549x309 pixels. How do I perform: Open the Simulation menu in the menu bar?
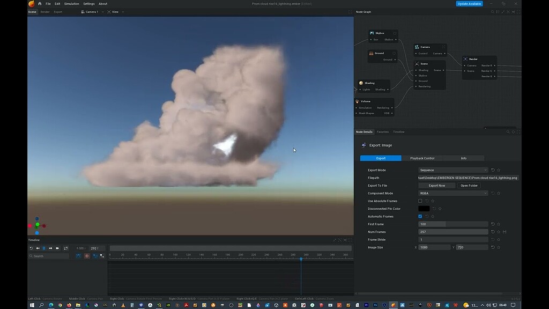pos(71,3)
